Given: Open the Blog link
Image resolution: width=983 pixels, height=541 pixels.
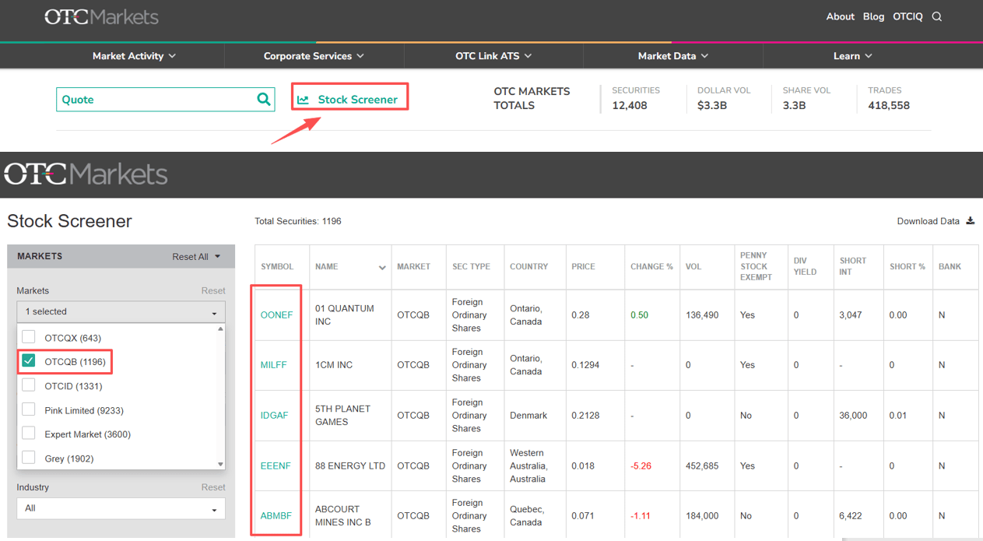Looking at the screenshot, I should point(873,16).
